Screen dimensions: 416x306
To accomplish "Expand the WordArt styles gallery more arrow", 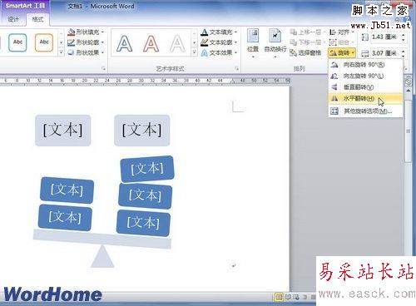I will [194, 52].
